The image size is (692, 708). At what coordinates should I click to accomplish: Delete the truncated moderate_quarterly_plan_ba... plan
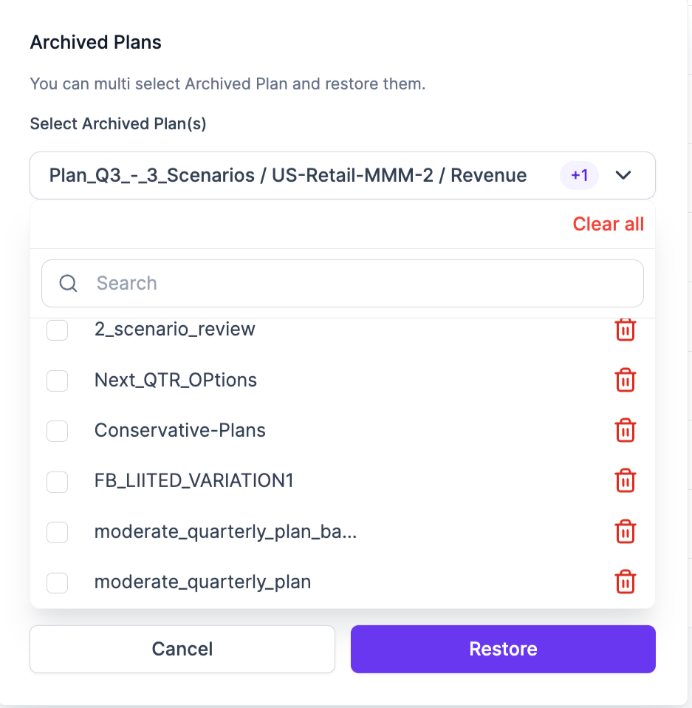[x=625, y=531]
